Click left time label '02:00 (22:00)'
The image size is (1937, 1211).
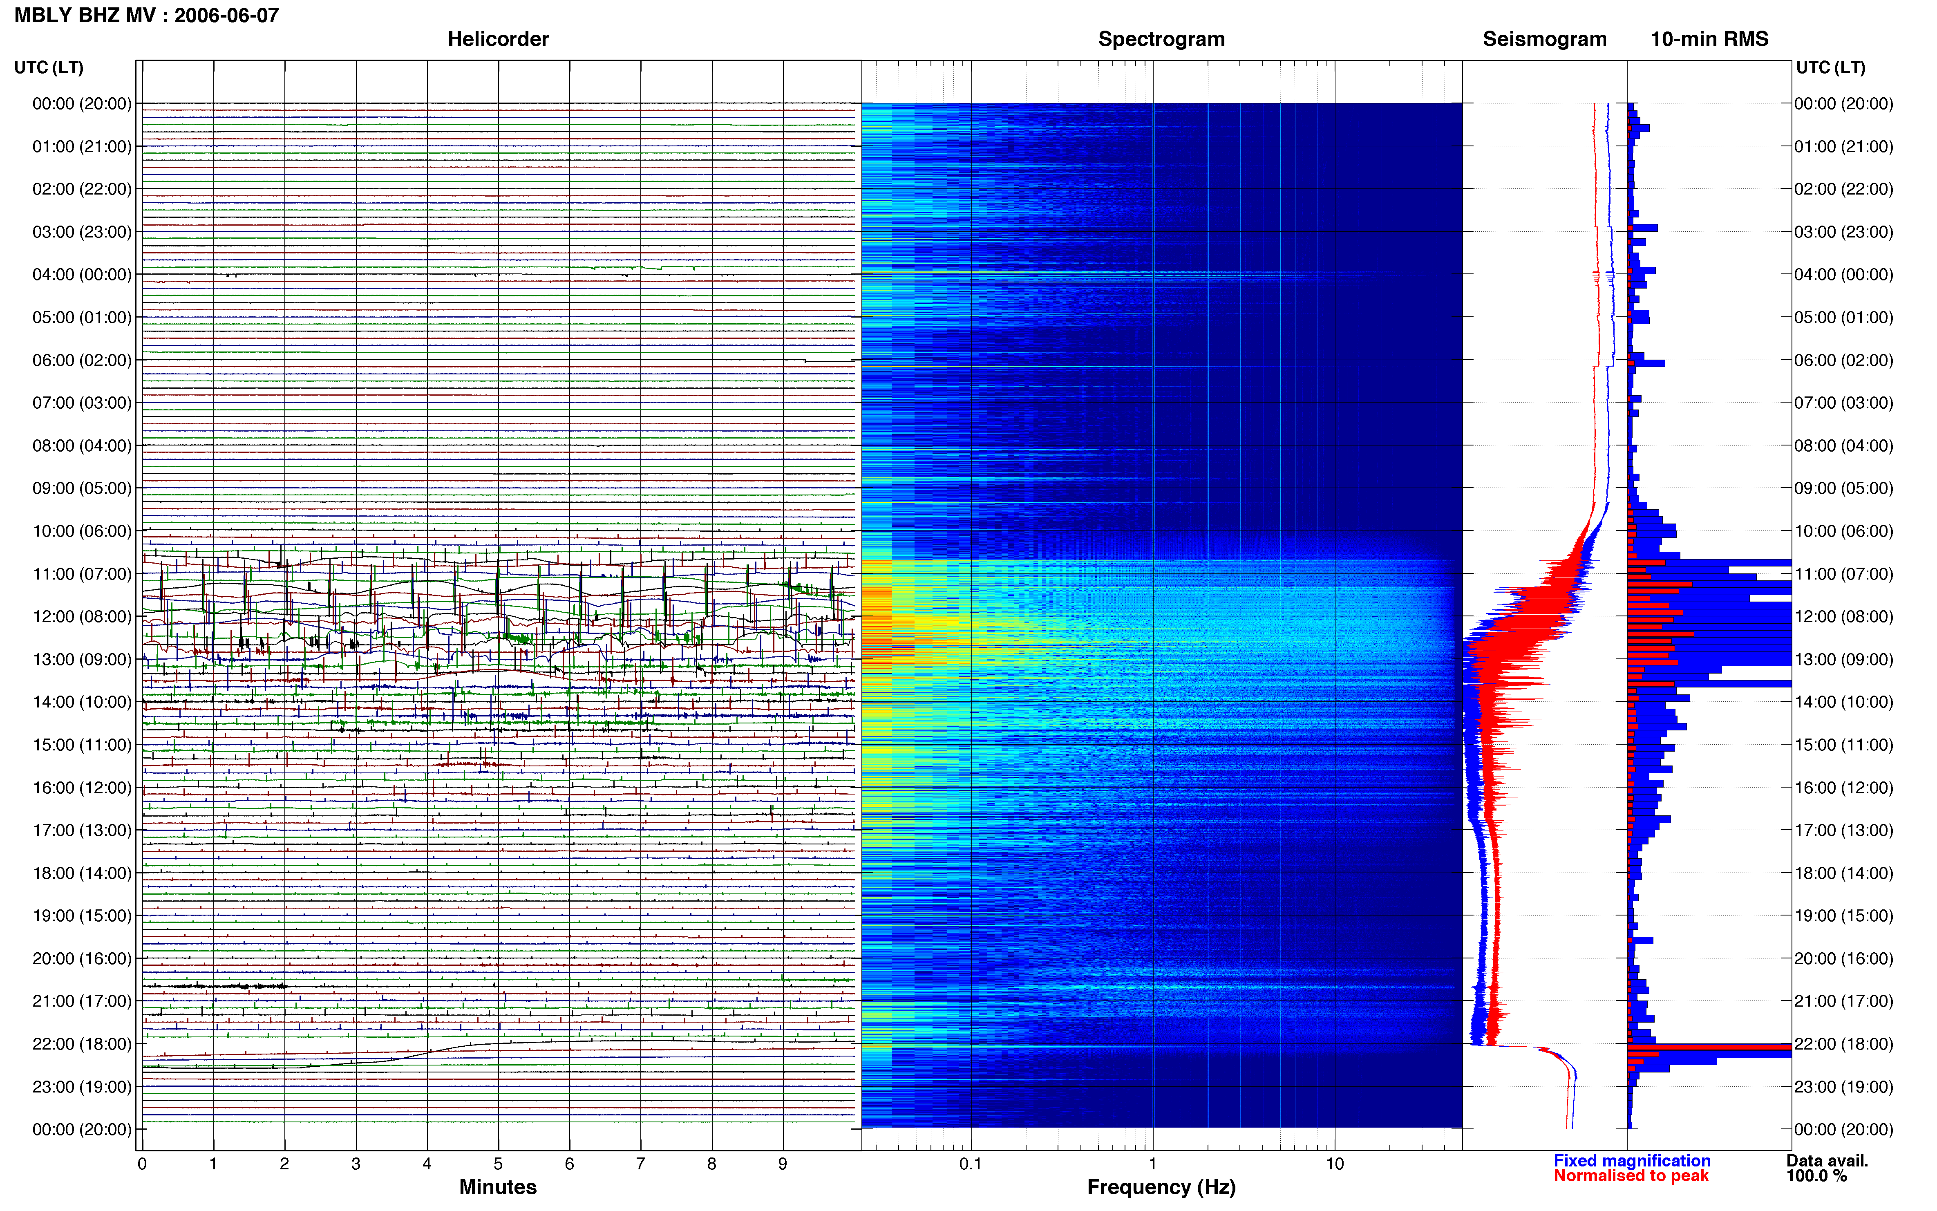tap(82, 189)
